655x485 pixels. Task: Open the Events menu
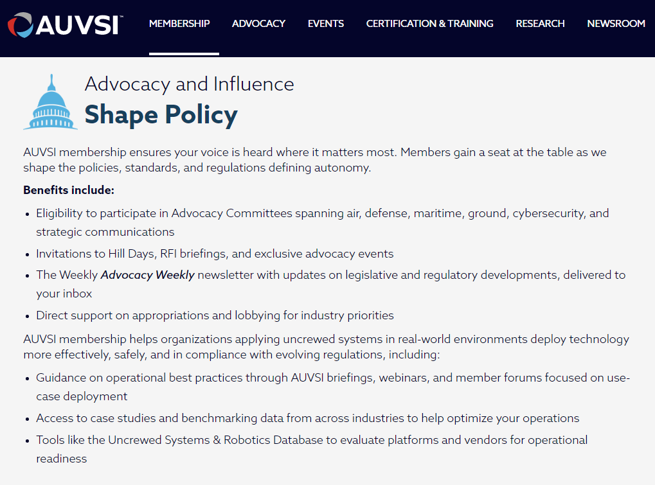click(326, 24)
